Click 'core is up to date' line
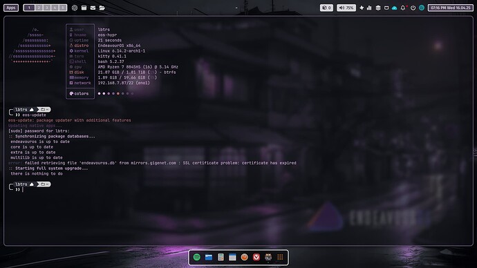The image size is (477, 268). tap(32, 146)
